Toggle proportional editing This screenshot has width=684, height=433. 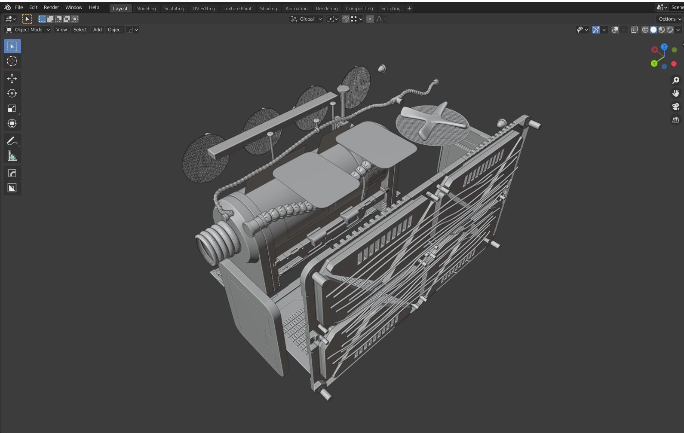pyautogui.click(x=370, y=19)
